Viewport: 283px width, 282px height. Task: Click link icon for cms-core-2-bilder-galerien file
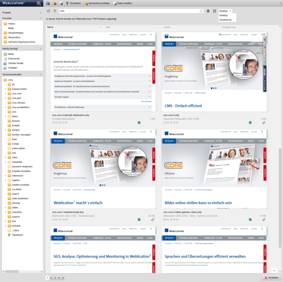pos(264,219)
